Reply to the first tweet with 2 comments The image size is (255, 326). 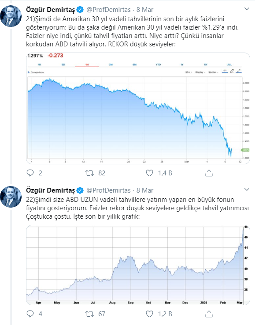click(x=30, y=173)
